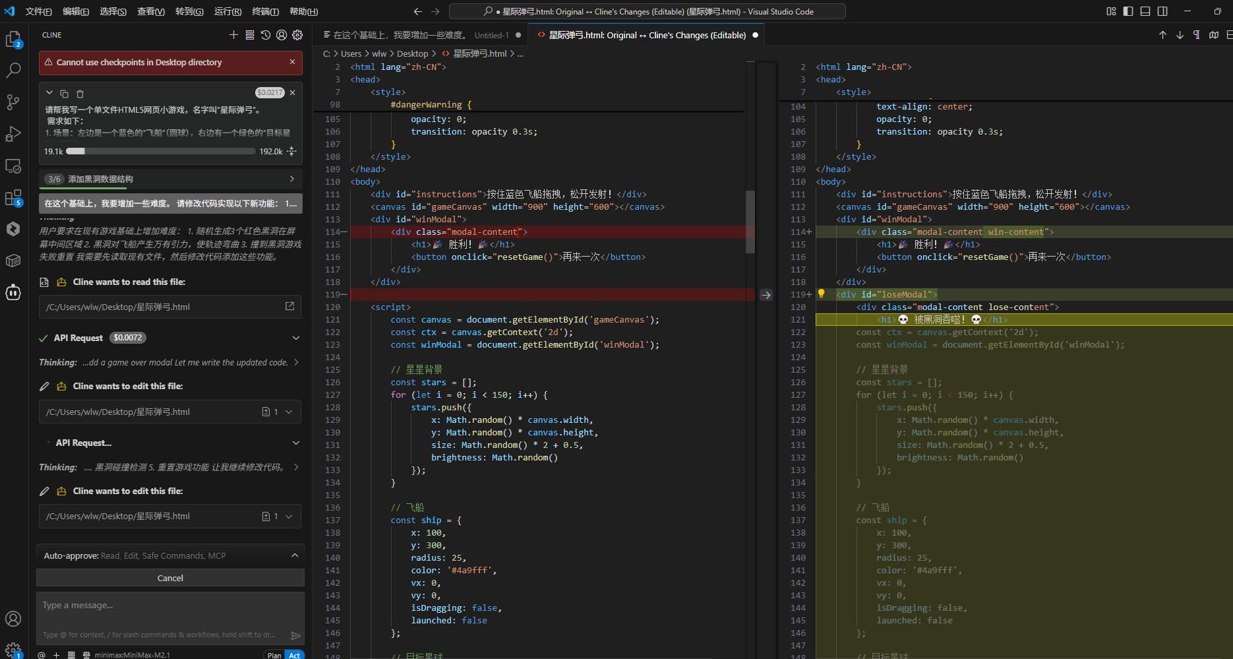The image size is (1233, 659).
Task: Switch Cline to Plan mode
Action: tap(274, 655)
